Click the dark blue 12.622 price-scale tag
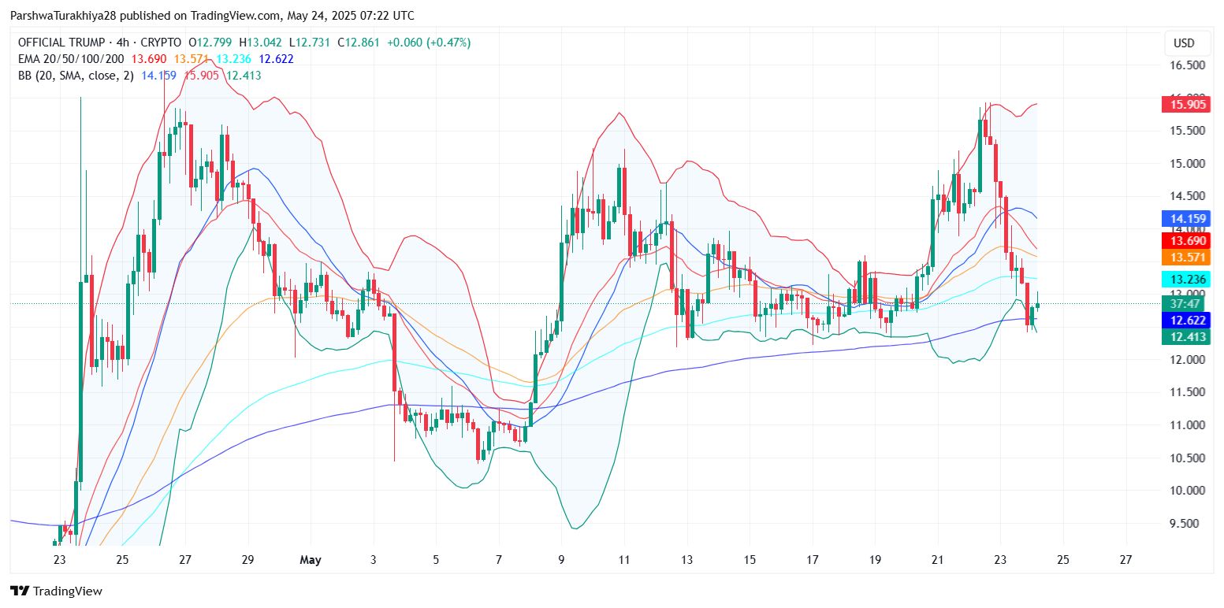1224x608 pixels. click(1185, 320)
